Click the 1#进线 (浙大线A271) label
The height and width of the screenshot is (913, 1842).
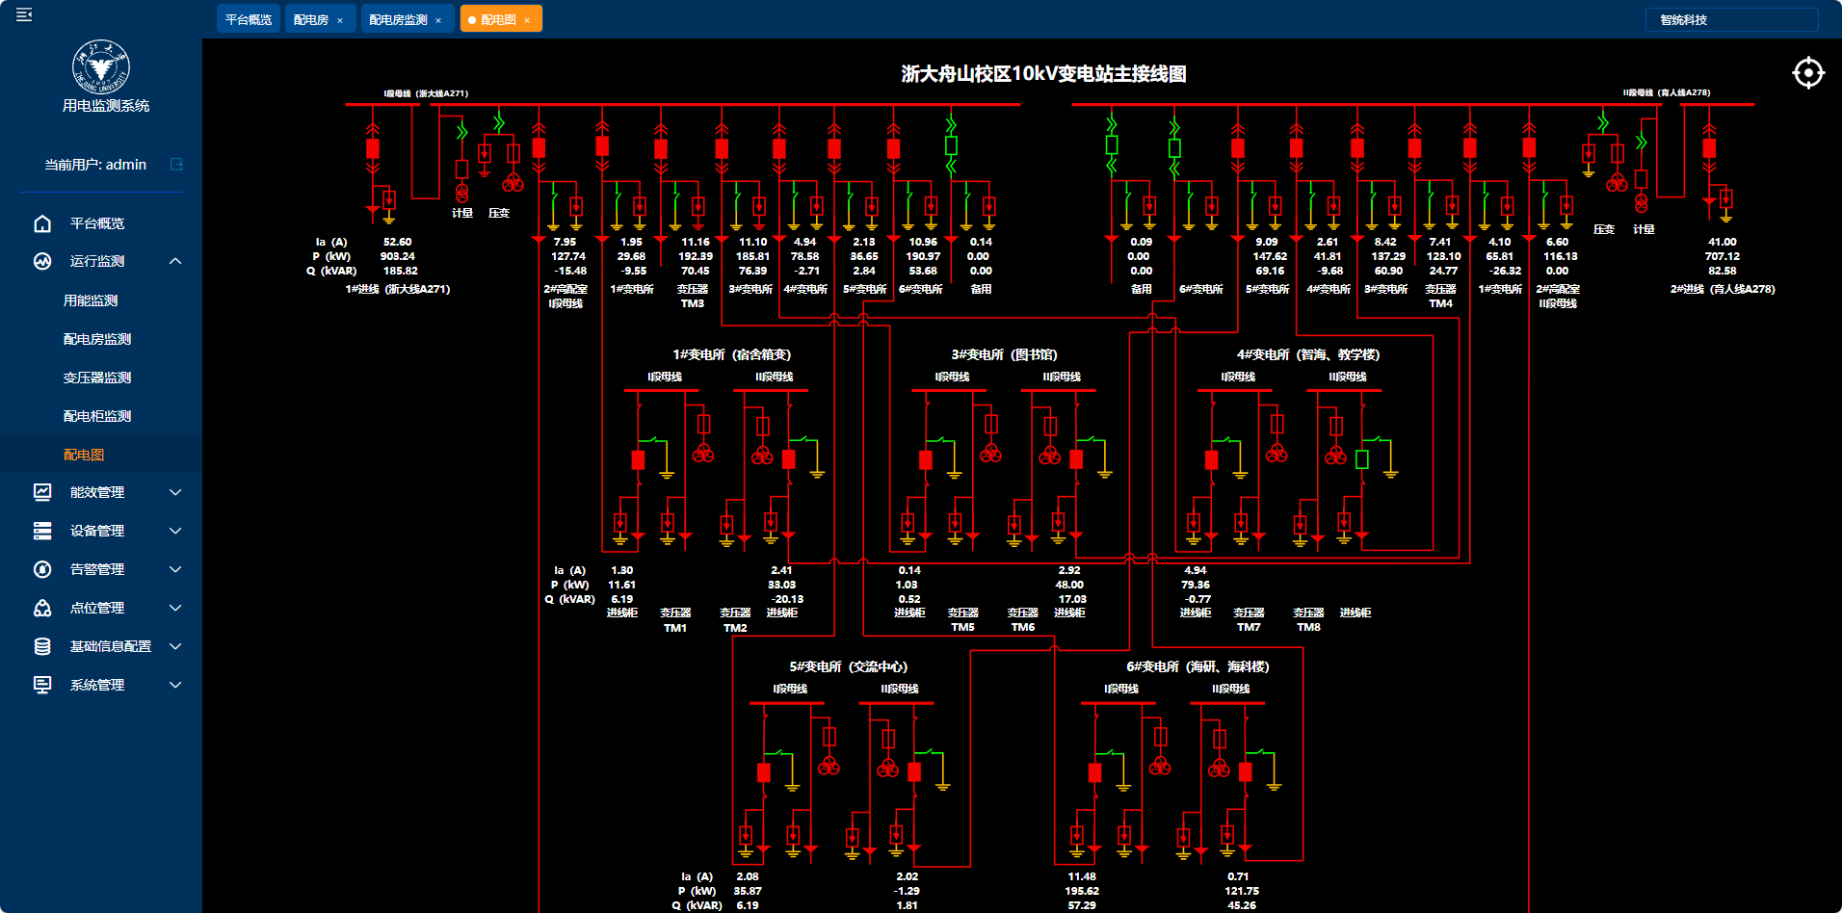point(398,289)
